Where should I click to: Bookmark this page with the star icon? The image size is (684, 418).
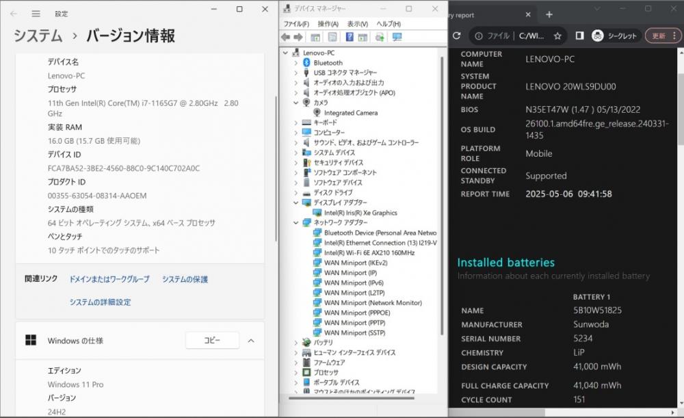coord(557,36)
